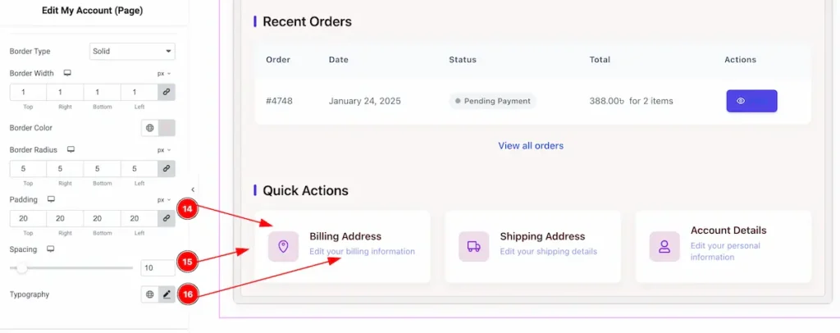Click the Billing Address title
This screenshot has height=333, width=840.
click(x=347, y=236)
